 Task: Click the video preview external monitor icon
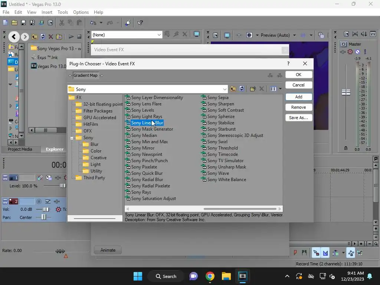click(x=227, y=35)
